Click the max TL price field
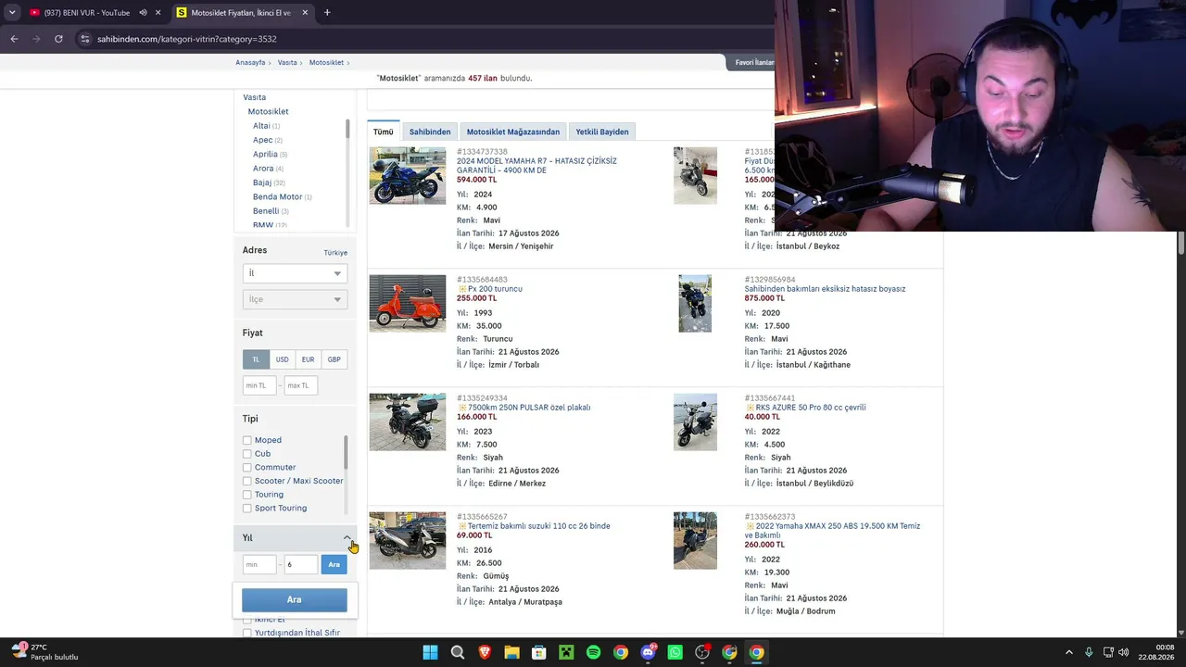 click(x=300, y=385)
